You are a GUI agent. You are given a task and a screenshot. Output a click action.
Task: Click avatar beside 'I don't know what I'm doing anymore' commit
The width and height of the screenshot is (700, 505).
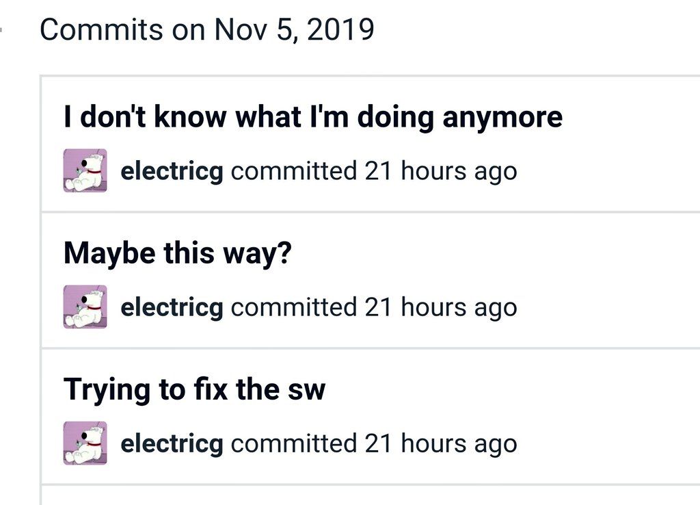pyautogui.click(x=85, y=170)
